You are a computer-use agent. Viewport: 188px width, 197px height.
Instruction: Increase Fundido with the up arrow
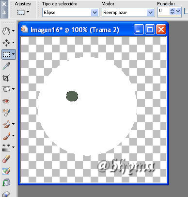coord(172,10)
